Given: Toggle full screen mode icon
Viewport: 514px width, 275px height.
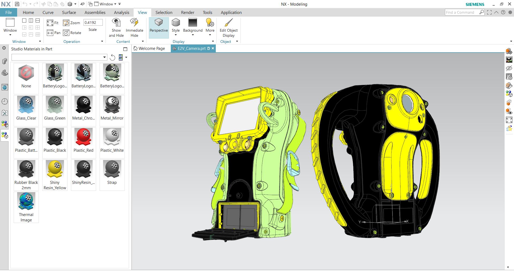Looking at the screenshot, I should (x=489, y=12).
